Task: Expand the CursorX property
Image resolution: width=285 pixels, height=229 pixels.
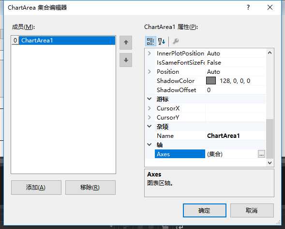Action: (150, 108)
